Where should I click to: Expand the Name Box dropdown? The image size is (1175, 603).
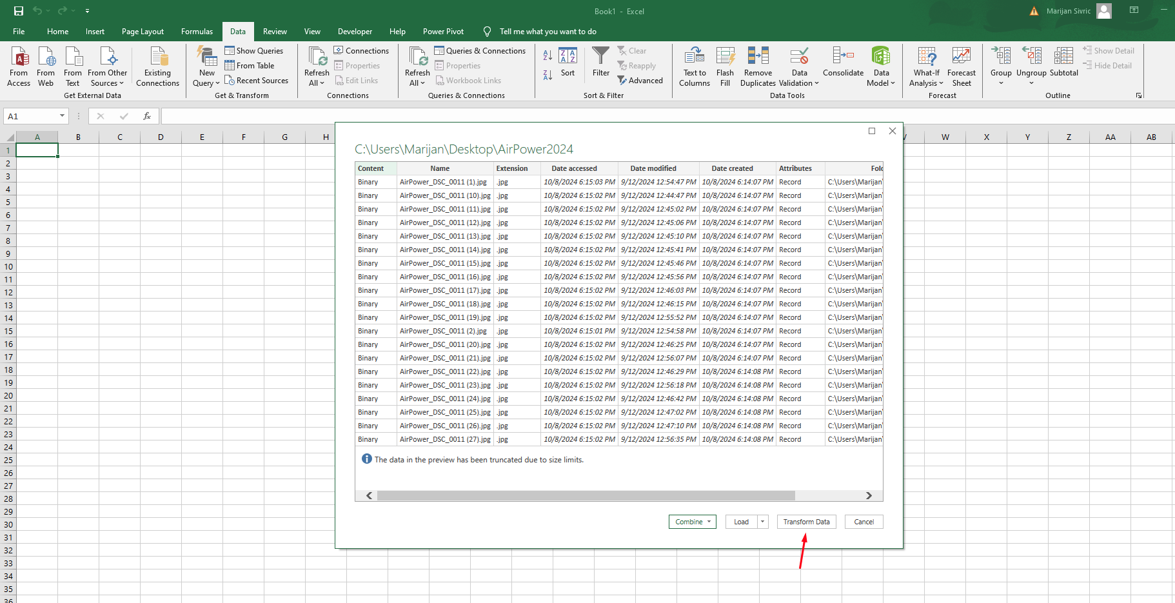(x=62, y=116)
